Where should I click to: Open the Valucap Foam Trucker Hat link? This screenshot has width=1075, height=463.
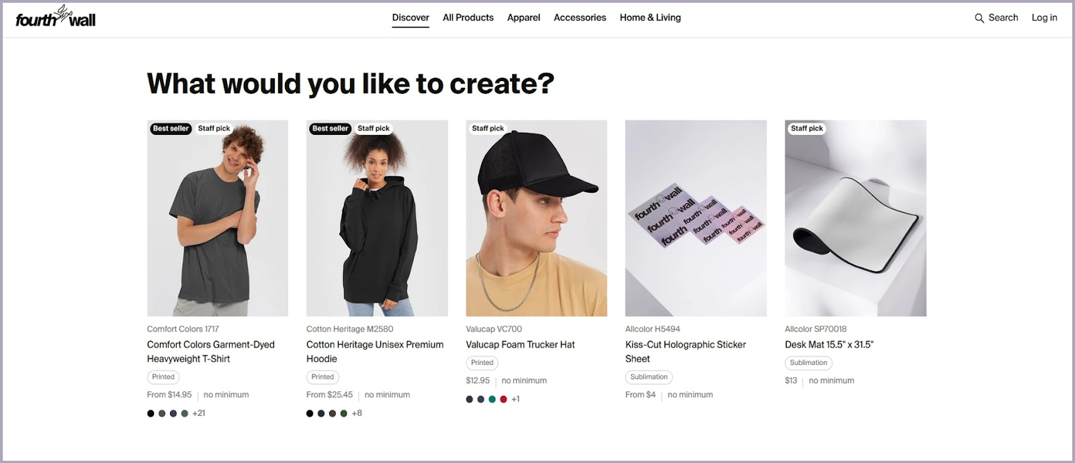pos(520,344)
